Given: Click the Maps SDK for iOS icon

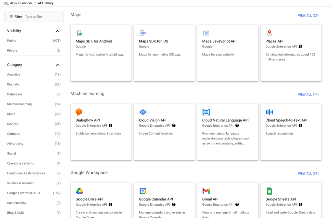Looking at the screenshot, I should pos(143,33).
